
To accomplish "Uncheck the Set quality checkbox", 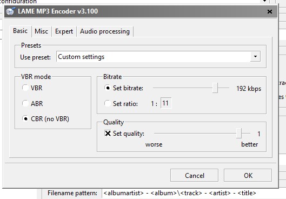I will 108,134.
